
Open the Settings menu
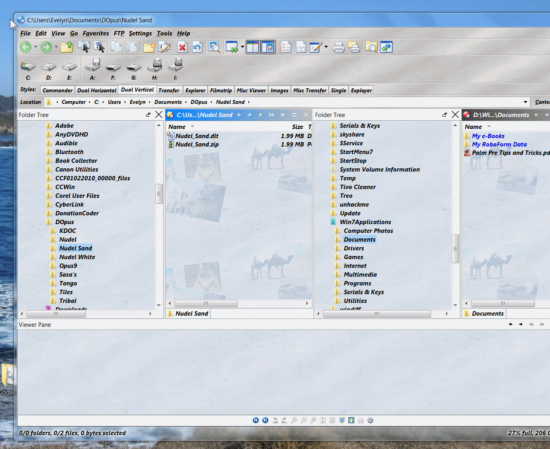tap(140, 33)
